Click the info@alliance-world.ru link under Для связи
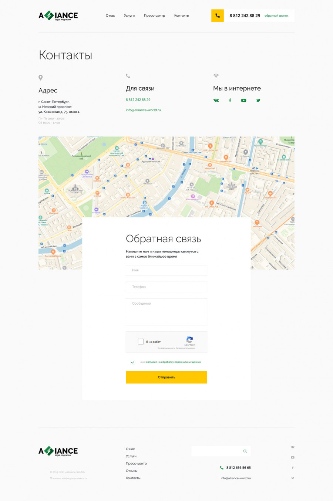 143,110
